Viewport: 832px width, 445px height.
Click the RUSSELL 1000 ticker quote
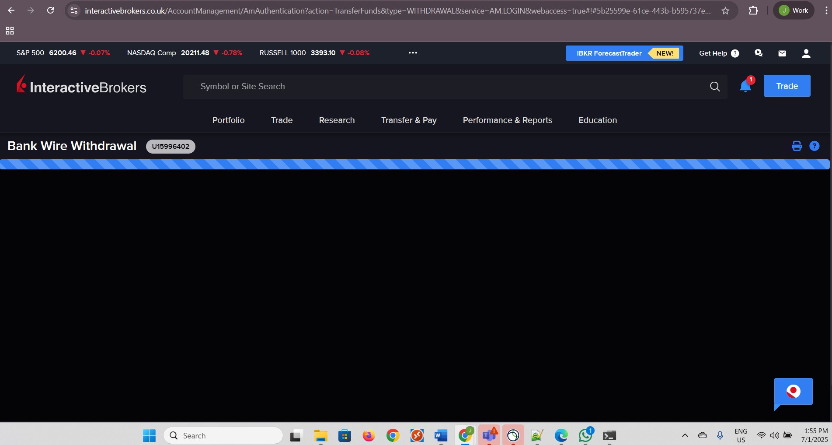[314, 53]
